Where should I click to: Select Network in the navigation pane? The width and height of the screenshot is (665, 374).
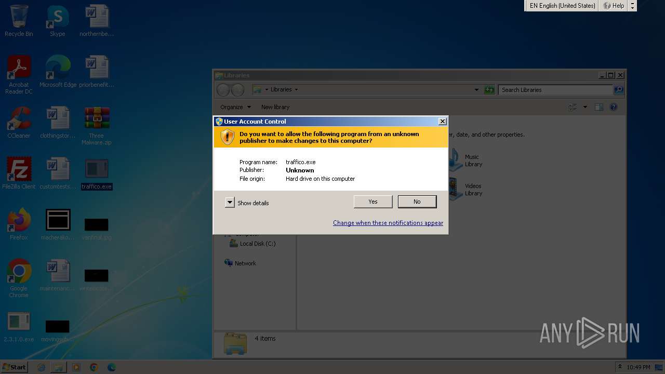240,263
